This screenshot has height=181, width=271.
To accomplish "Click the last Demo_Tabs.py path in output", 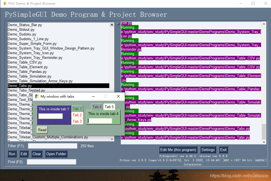I will [185, 138].
